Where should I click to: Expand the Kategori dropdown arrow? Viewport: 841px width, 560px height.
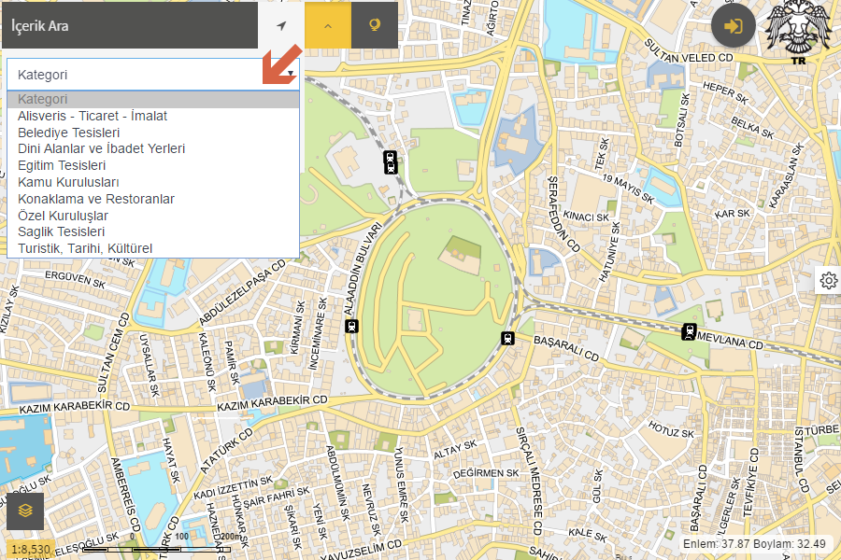pos(292,75)
